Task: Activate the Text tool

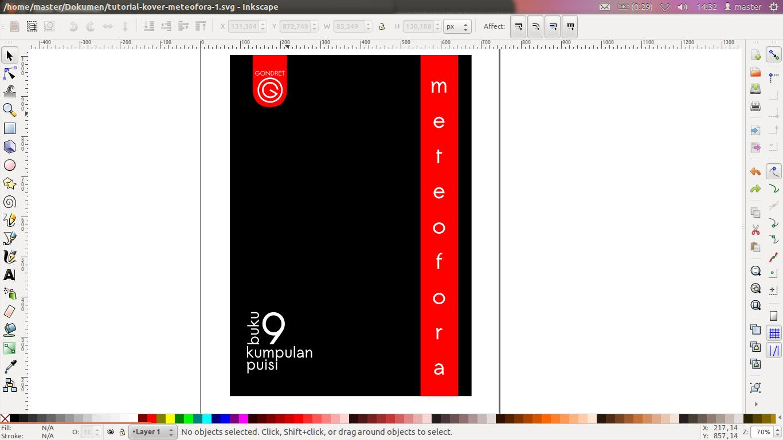Action: tap(10, 275)
